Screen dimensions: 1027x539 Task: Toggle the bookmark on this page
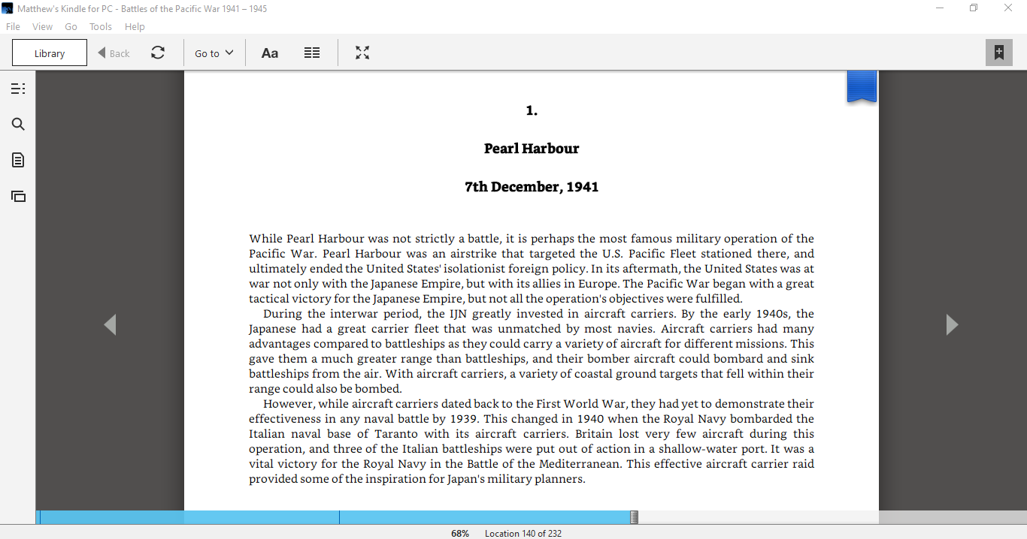(999, 53)
